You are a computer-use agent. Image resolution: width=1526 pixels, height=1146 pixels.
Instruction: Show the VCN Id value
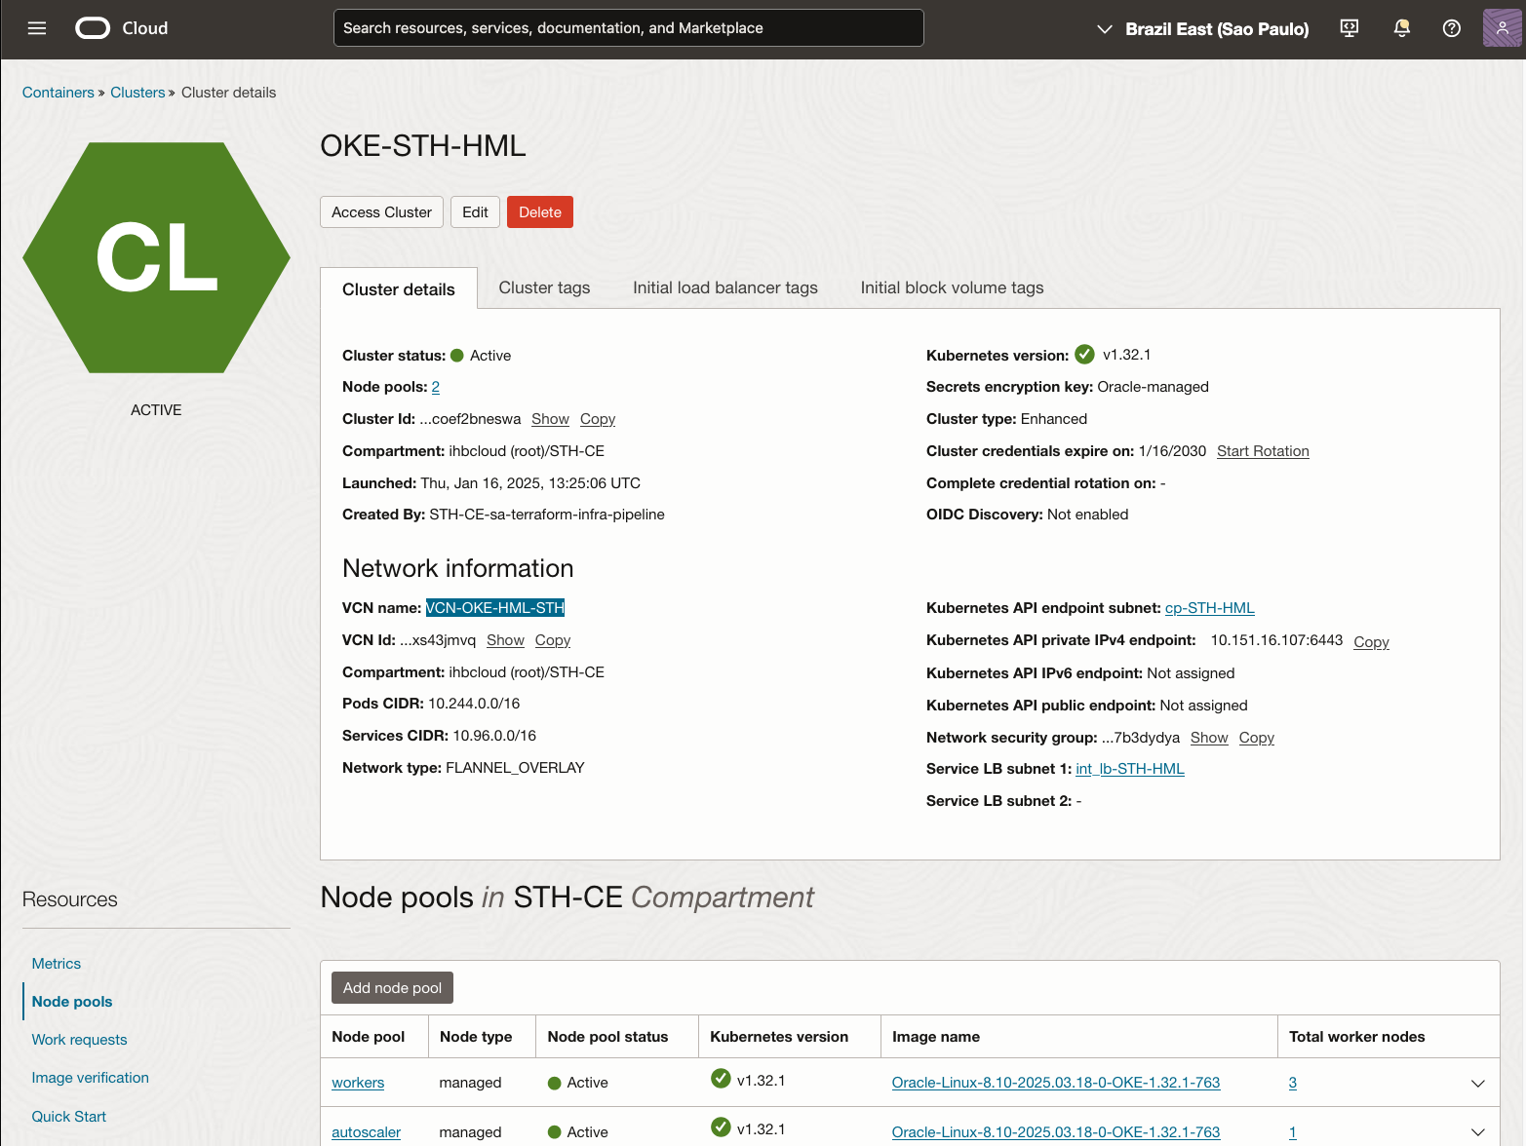tap(505, 639)
